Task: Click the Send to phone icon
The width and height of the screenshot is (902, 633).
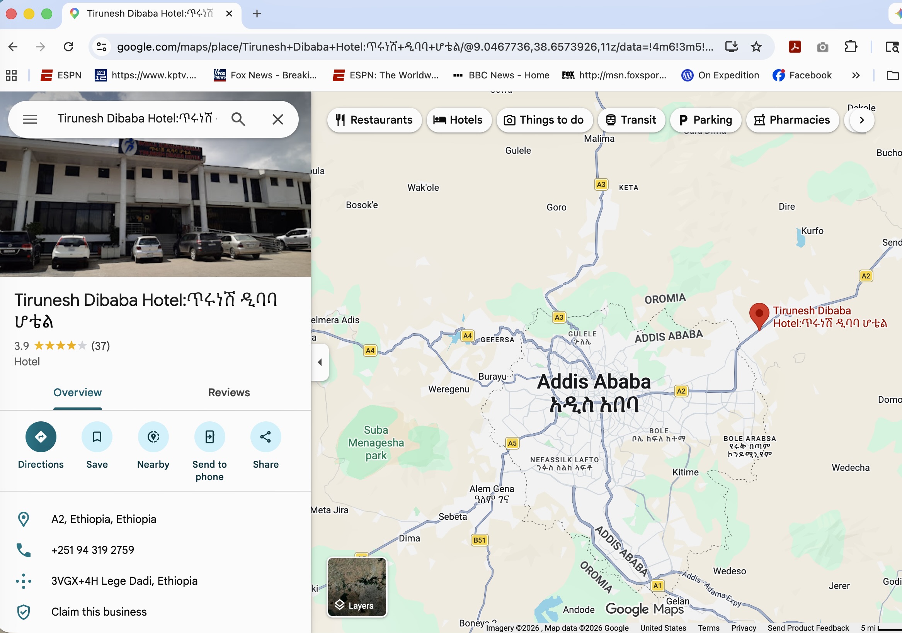Action: coord(209,437)
